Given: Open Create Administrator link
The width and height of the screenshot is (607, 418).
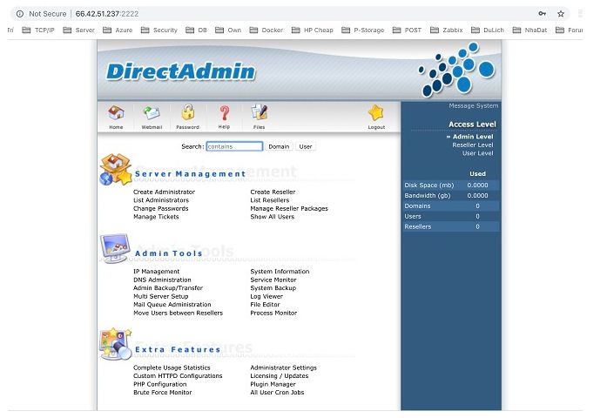Looking at the screenshot, I should (164, 192).
